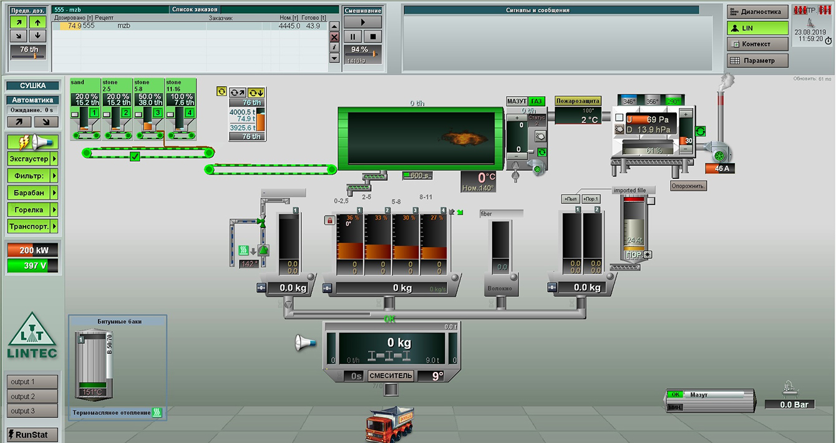Click the thermal oil heating icon in bitumen panel
836x443 pixels.
(x=157, y=412)
